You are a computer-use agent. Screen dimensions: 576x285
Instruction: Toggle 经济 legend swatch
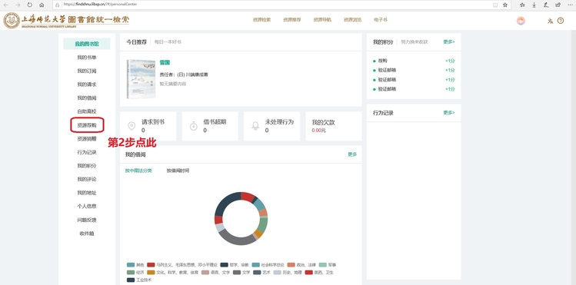(131, 272)
